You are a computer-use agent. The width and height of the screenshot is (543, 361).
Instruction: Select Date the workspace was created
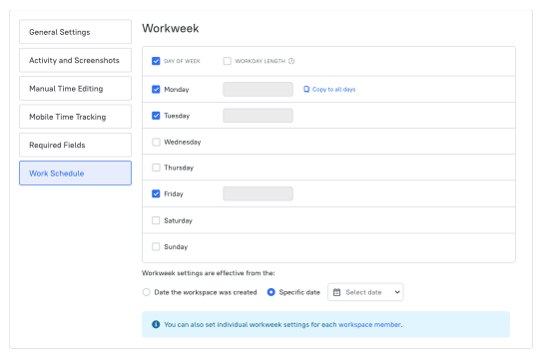point(146,292)
